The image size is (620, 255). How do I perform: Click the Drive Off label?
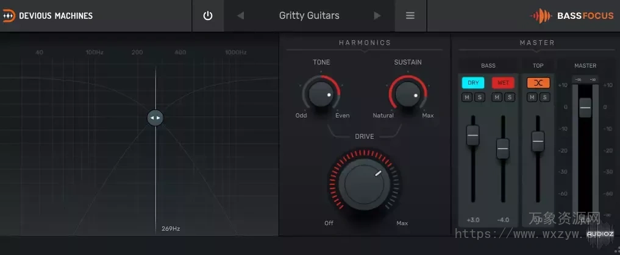click(329, 223)
